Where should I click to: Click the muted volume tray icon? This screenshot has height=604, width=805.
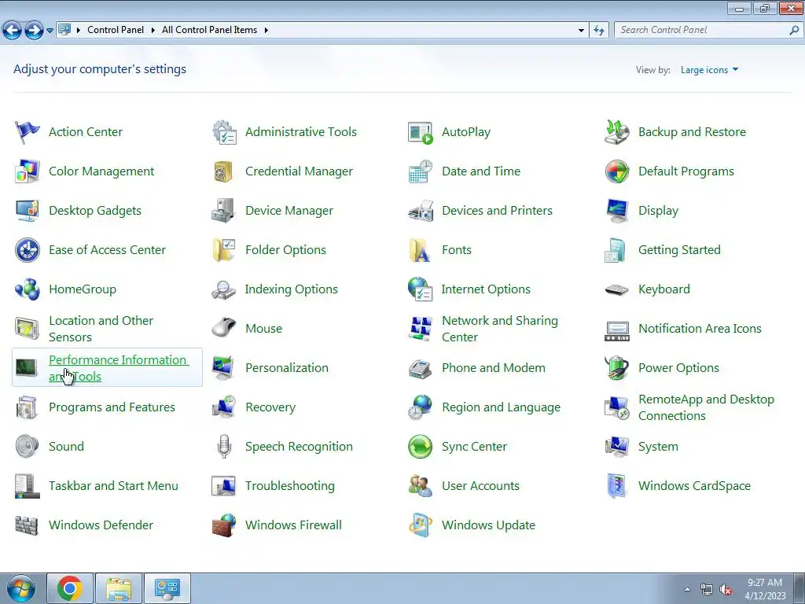(x=726, y=590)
